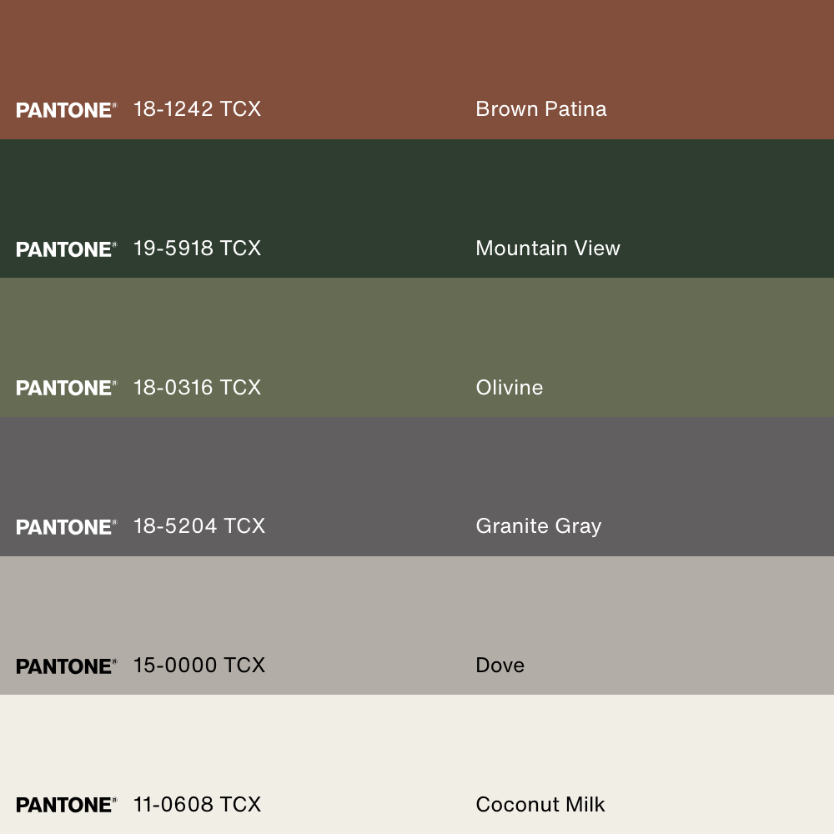
Task: Select the code text 15-0000 TCX
Action: 199,666
